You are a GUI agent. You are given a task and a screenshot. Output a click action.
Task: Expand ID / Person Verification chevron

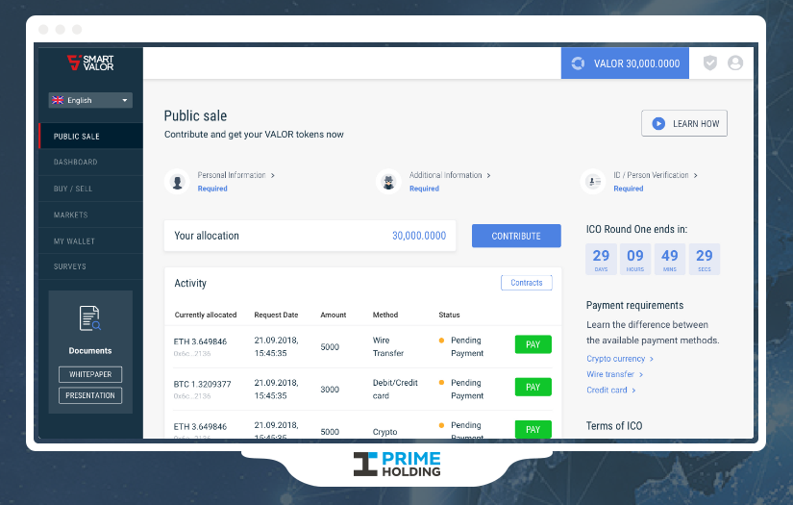695,175
